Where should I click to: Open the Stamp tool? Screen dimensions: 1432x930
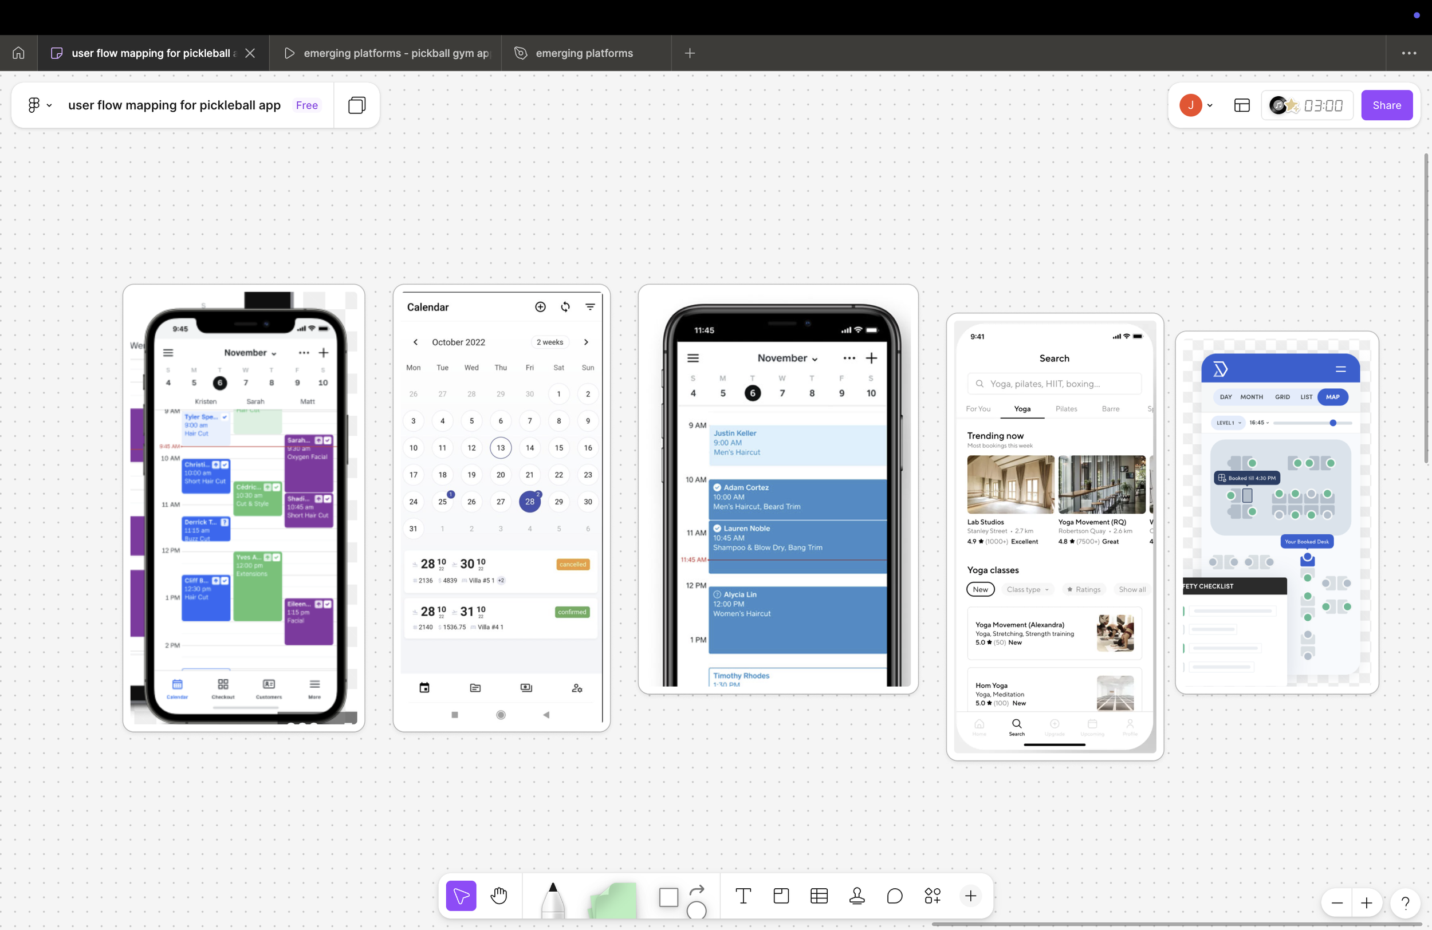pyautogui.click(x=857, y=896)
